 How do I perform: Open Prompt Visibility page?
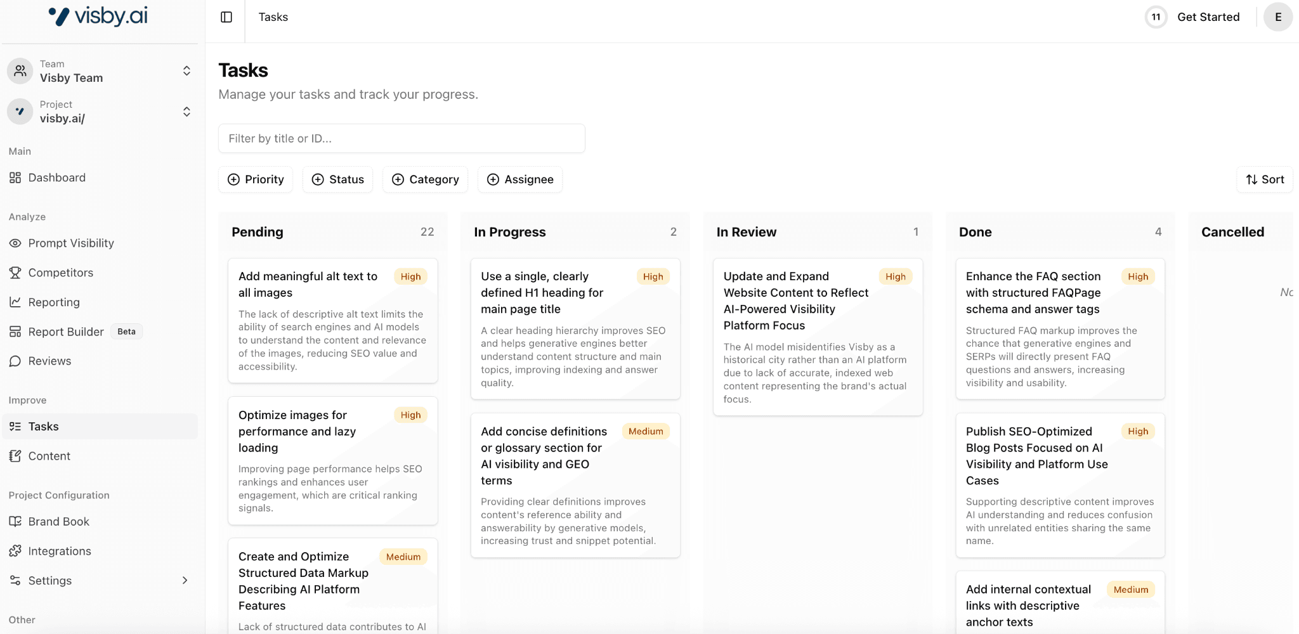pyautogui.click(x=100, y=243)
